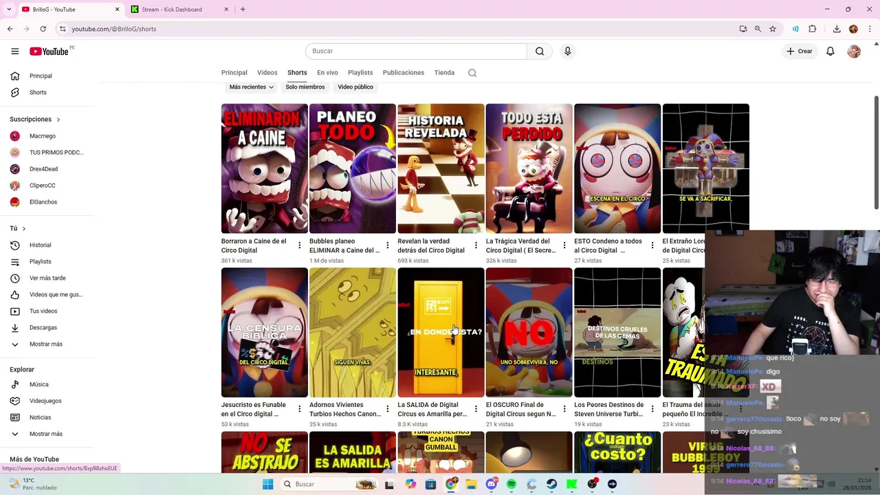Screen dimensions: 880x495
Task: Select 'Video público' filter chip
Action: point(355,87)
